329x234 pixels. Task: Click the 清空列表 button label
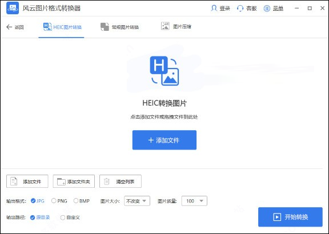point(125,181)
